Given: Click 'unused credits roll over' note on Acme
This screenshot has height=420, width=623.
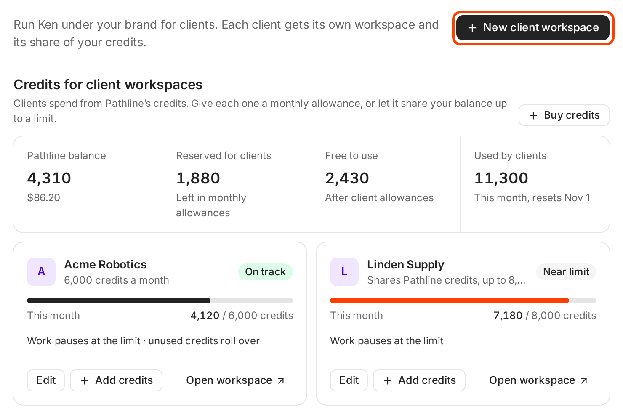Looking at the screenshot, I should (204, 341).
